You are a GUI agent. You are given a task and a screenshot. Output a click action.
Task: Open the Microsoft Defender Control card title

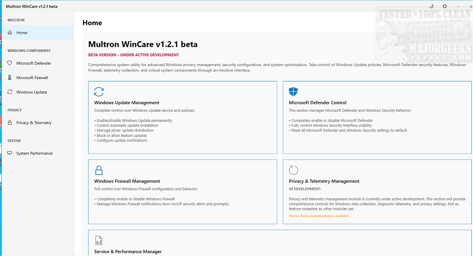[318, 103]
